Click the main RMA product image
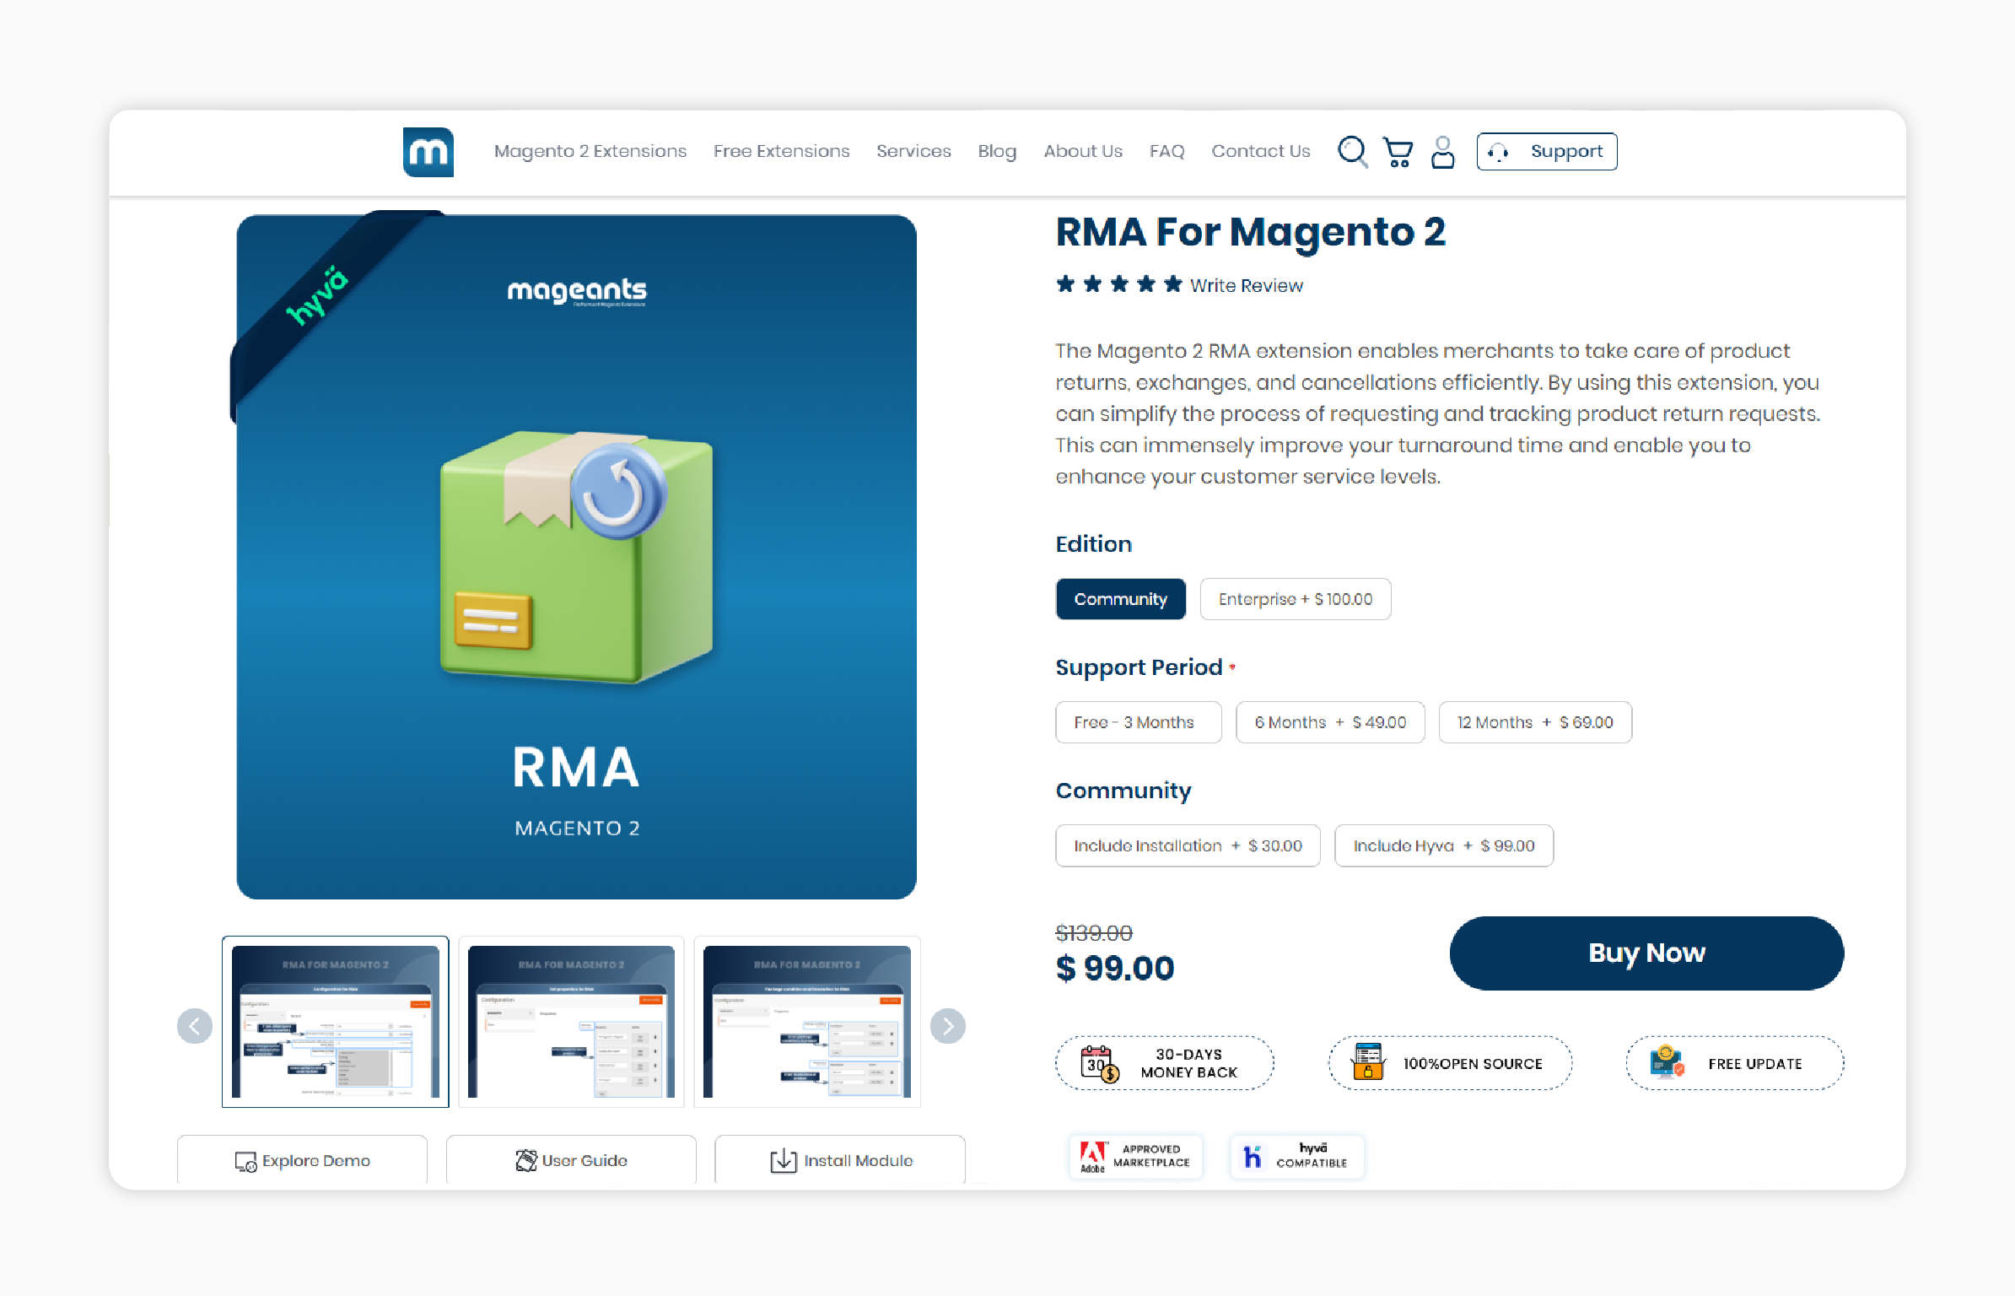 pos(577,557)
